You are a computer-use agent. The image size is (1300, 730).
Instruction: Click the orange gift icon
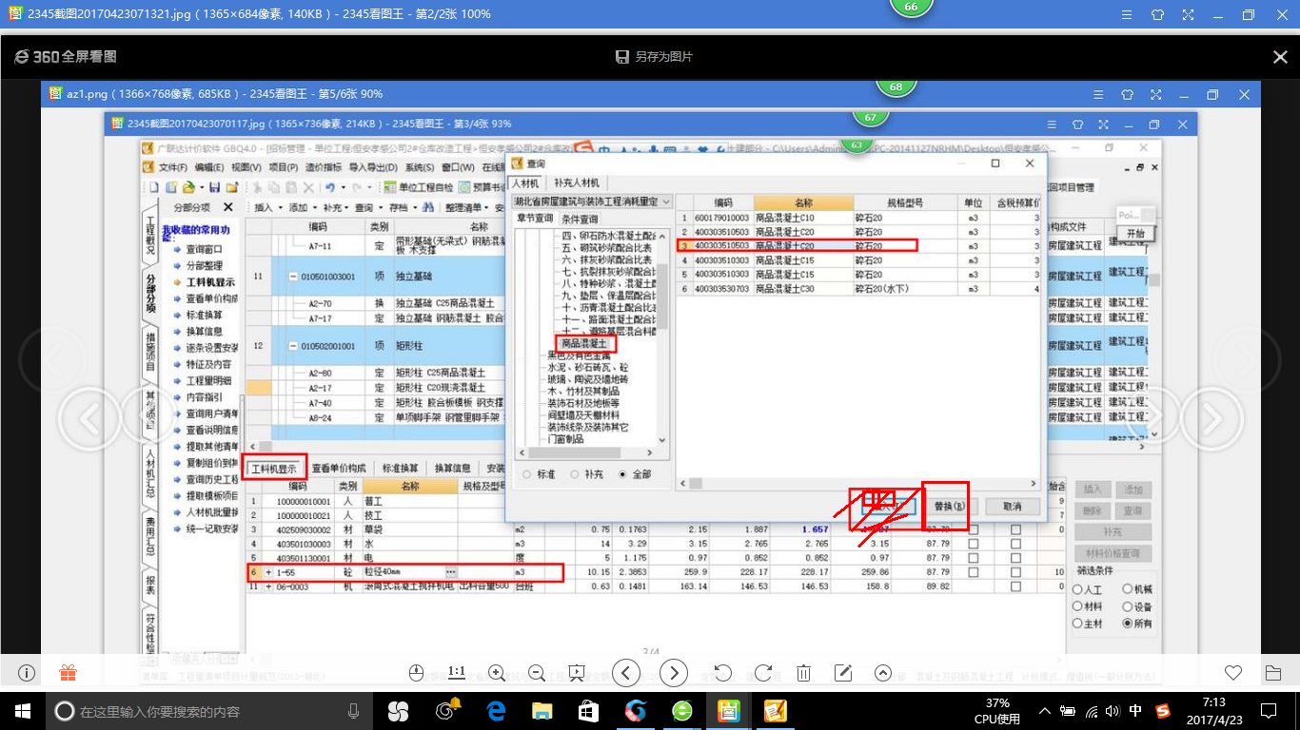pos(68,673)
